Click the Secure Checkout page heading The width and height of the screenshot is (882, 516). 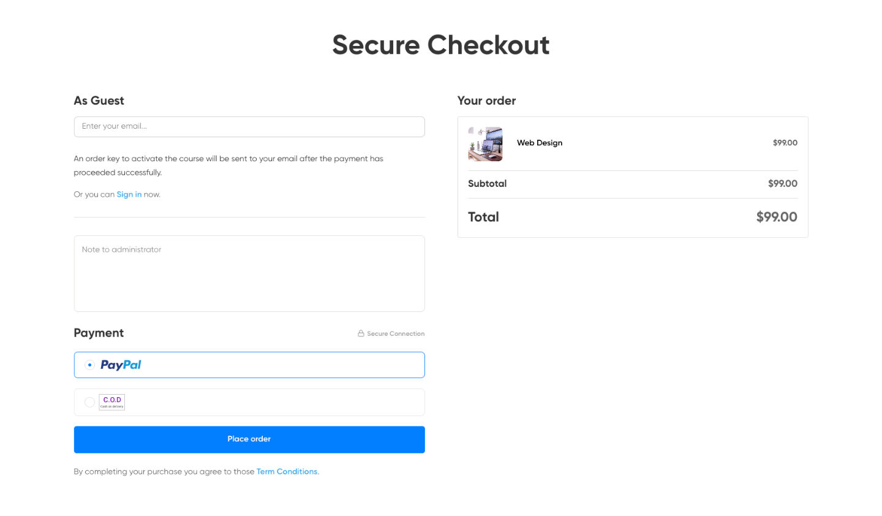pos(441,45)
